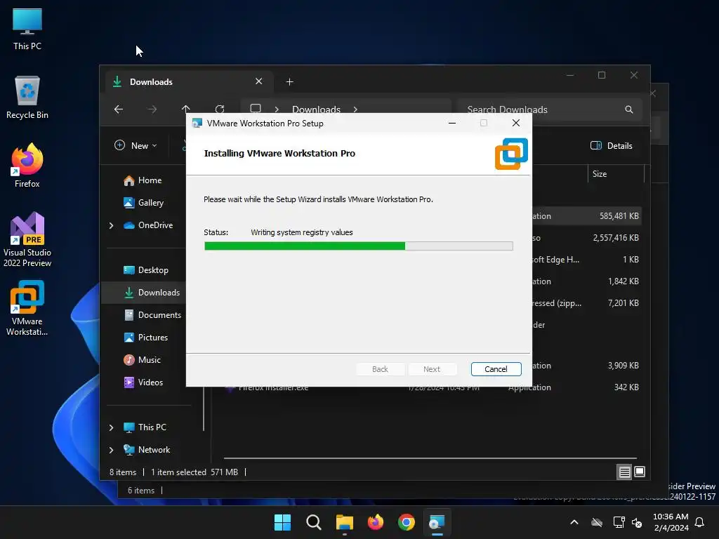Screen dimensions: 719x539
Task: Select This PC in navigation pane
Action: coord(145,427)
